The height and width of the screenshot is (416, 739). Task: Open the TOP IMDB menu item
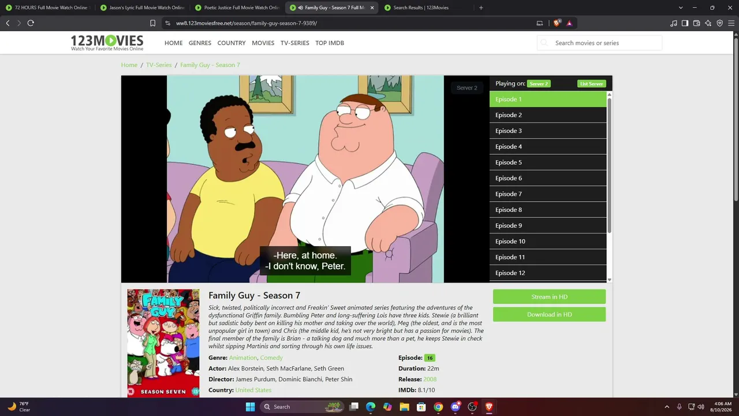pos(330,43)
